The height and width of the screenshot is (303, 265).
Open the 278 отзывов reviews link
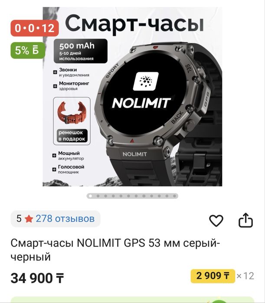coord(65,219)
